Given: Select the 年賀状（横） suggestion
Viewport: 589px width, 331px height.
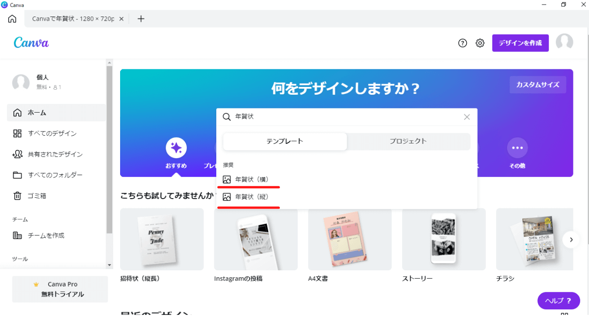Looking at the screenshot, I should point(252,179).
